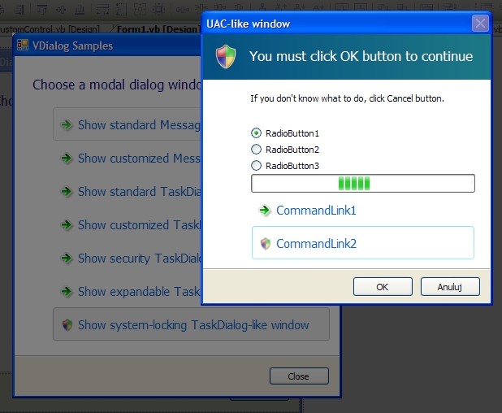This screenshot has width=502, height=413.
Task: Click VDialog Samples window title icon
Action: pyautogui.click(x=23, y=45)
